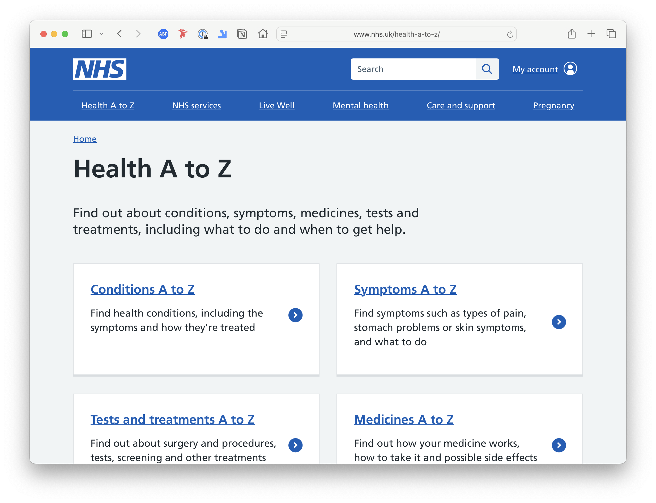Navigate back with the back arrow
Screen dimensions: 656x503
[x=120, y=33]
